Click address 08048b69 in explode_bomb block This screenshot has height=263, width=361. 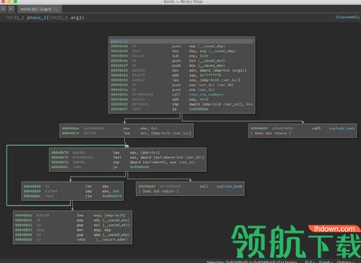coord(258,128)
